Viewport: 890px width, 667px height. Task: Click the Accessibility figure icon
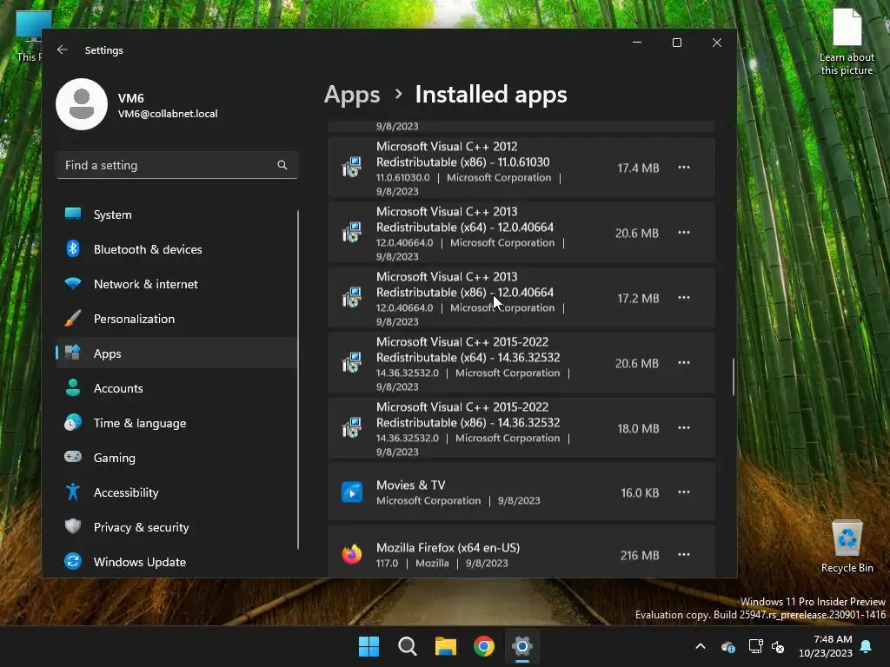point(73,492)
